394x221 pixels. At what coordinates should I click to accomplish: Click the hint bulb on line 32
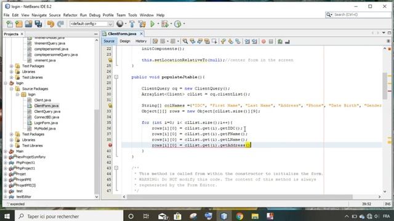(110, 106)
